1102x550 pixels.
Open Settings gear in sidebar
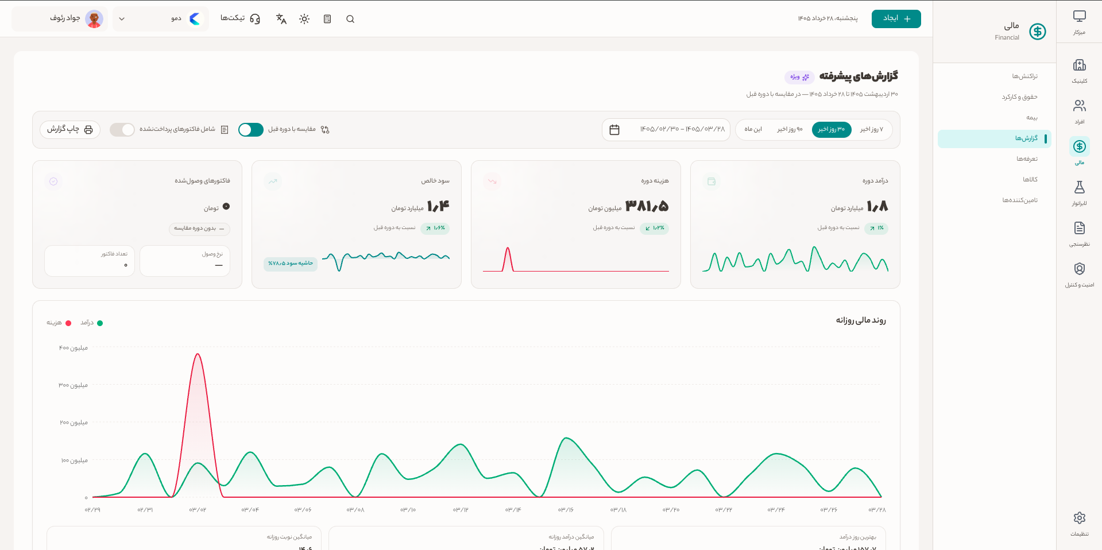coord(1080,524)
